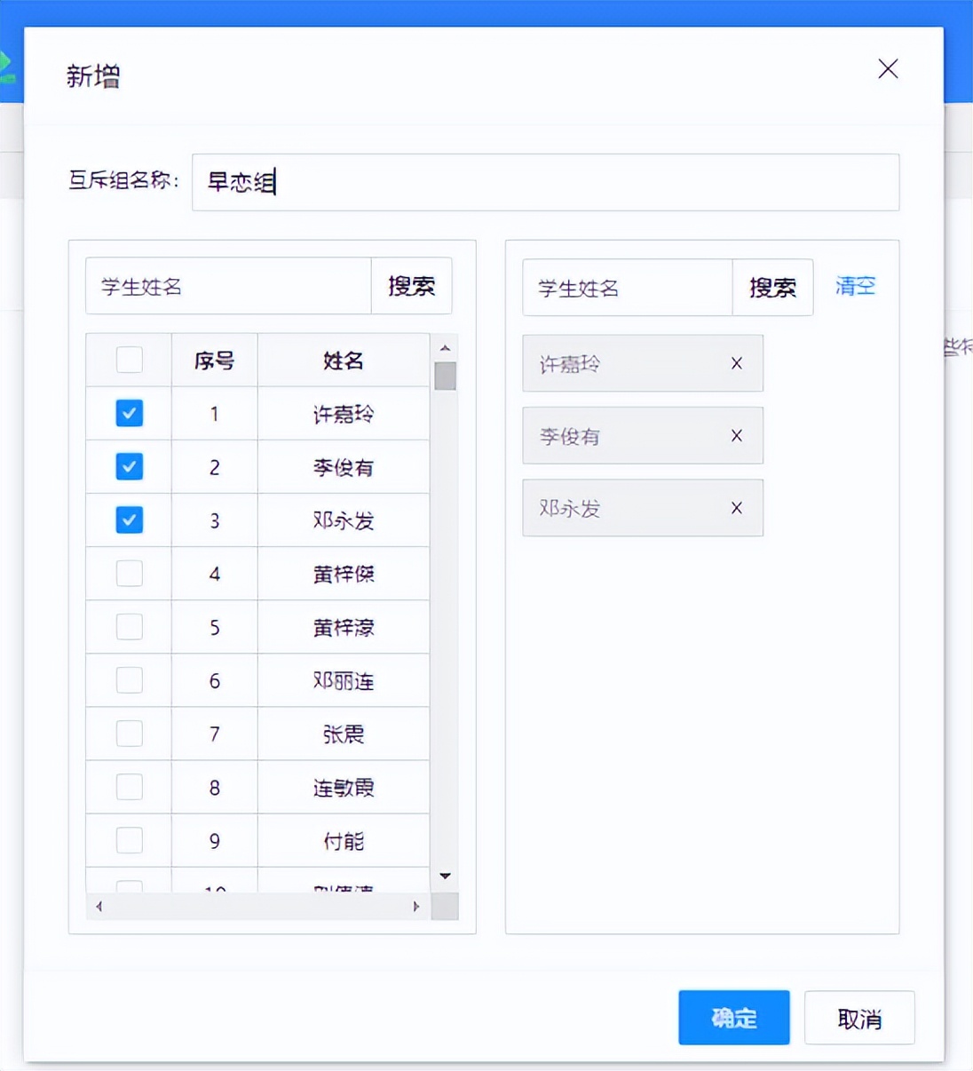This screenshot has height=1071, width=973.
Task: Enable the checkbox for 连敏霞
Action: tap(129, 787)
